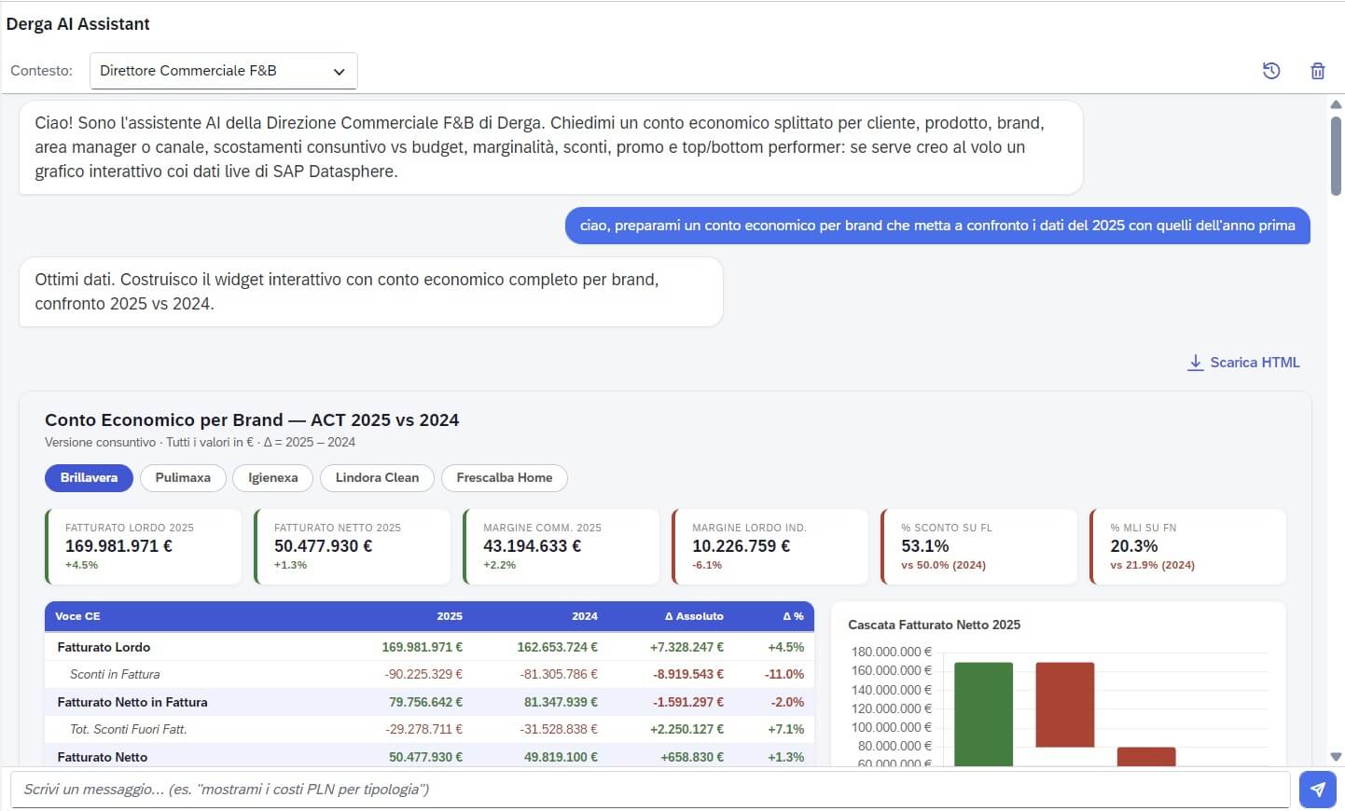The height and width of the screenshot is (811, 1345).
Task: Switch to the Frescalba Home brand tab
Action: (x=505, y=478)
